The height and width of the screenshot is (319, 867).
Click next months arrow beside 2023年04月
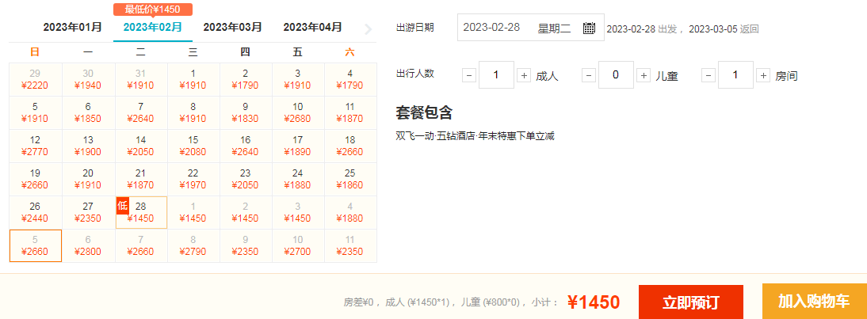point(368,29)
